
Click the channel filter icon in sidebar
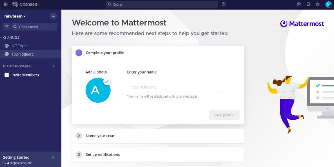(x=7, y=27)
